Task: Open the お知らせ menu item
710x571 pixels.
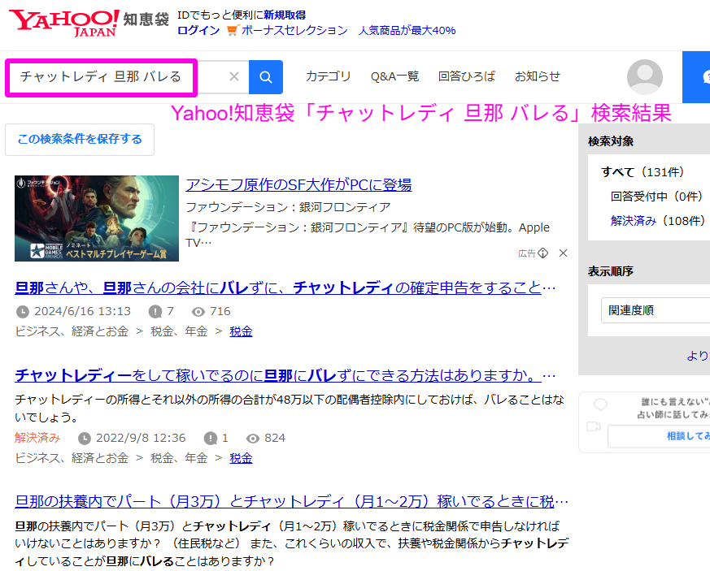Action: point(537,76)
